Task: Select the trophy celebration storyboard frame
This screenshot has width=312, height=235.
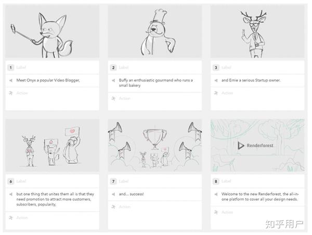Action: click(x=155, y=145)
